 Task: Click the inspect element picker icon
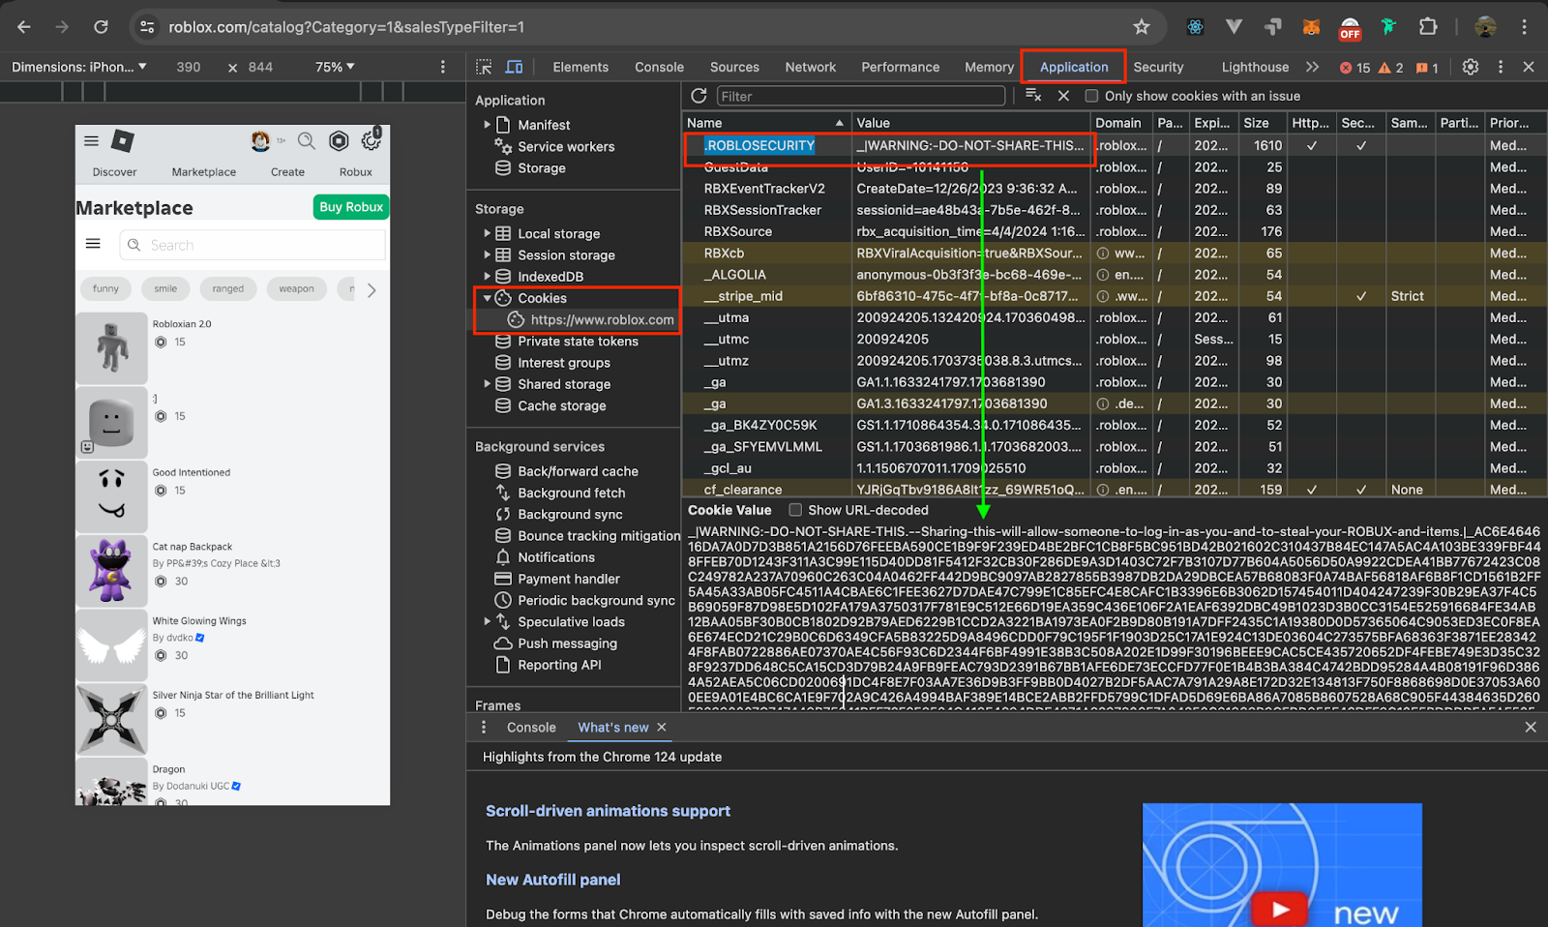coord(484,67)
